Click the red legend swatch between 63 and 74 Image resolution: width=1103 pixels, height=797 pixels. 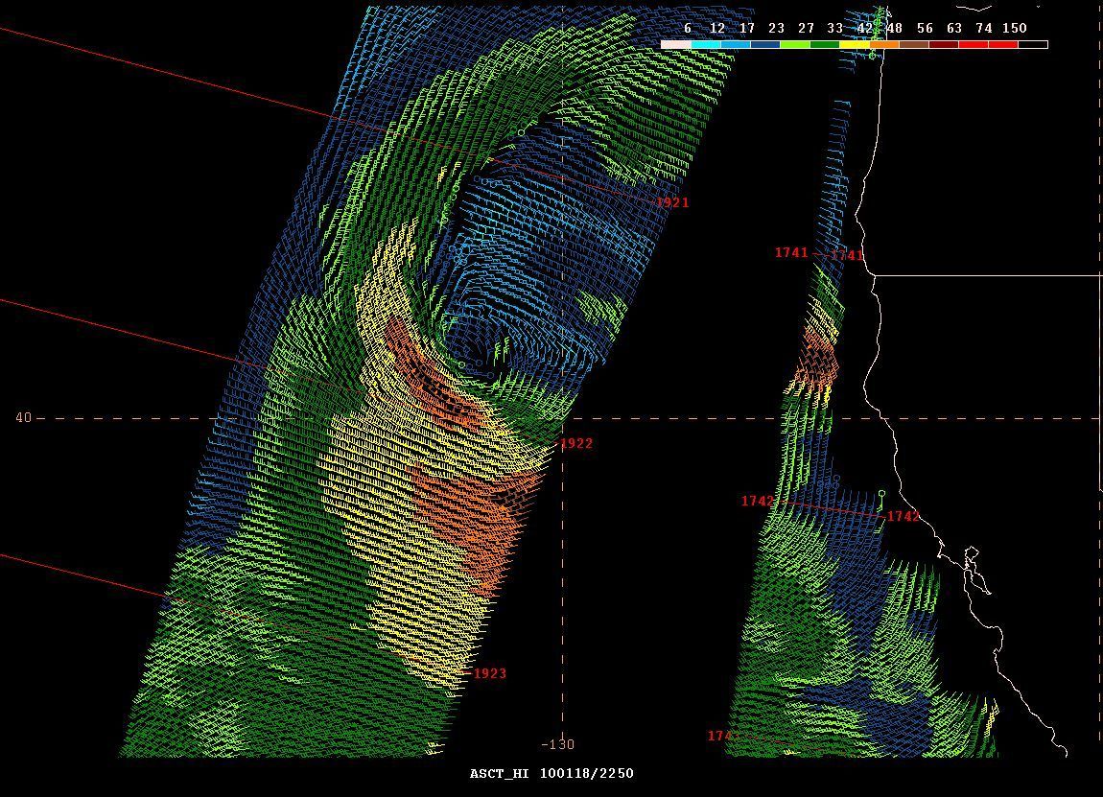[974, 44]
